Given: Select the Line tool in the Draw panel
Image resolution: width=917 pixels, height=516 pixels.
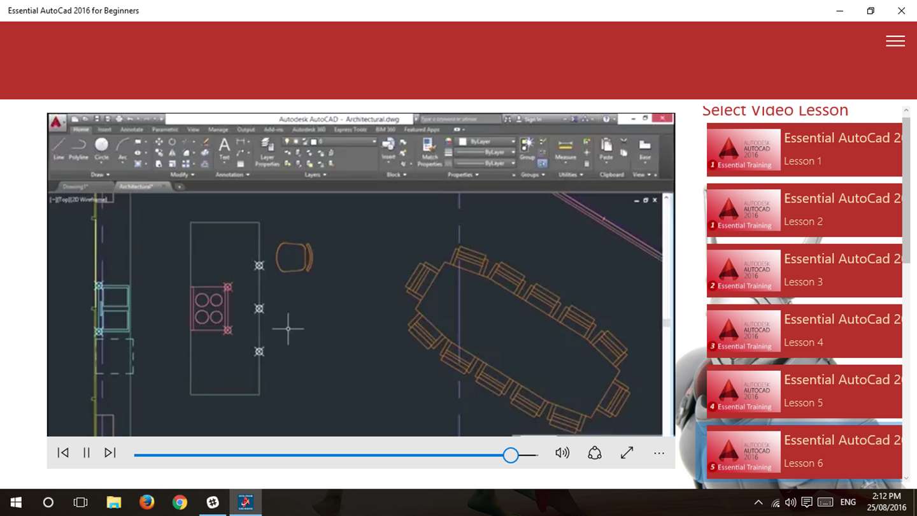Looking at the screenshot, I should [x=59, y=148].
